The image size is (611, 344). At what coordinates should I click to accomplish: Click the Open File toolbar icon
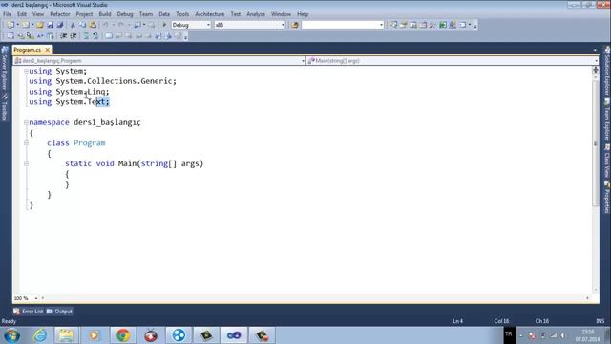[40, 25]
